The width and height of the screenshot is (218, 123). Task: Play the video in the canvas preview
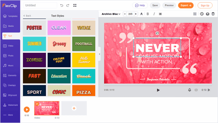tap(158, 90)
